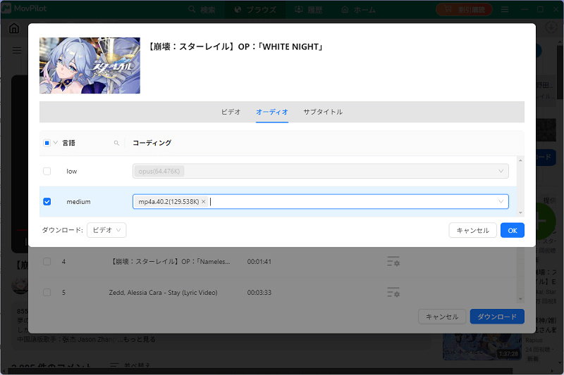Switch to the ビデオ tab
The image size is (564, 375).
click(231, 112)
